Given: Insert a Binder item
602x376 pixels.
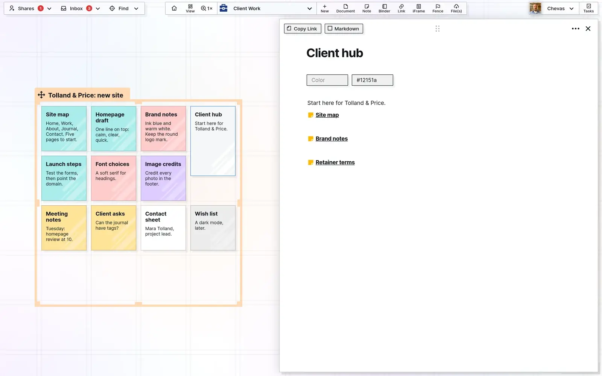Looking at the screenshot, I should pos(384,8).
